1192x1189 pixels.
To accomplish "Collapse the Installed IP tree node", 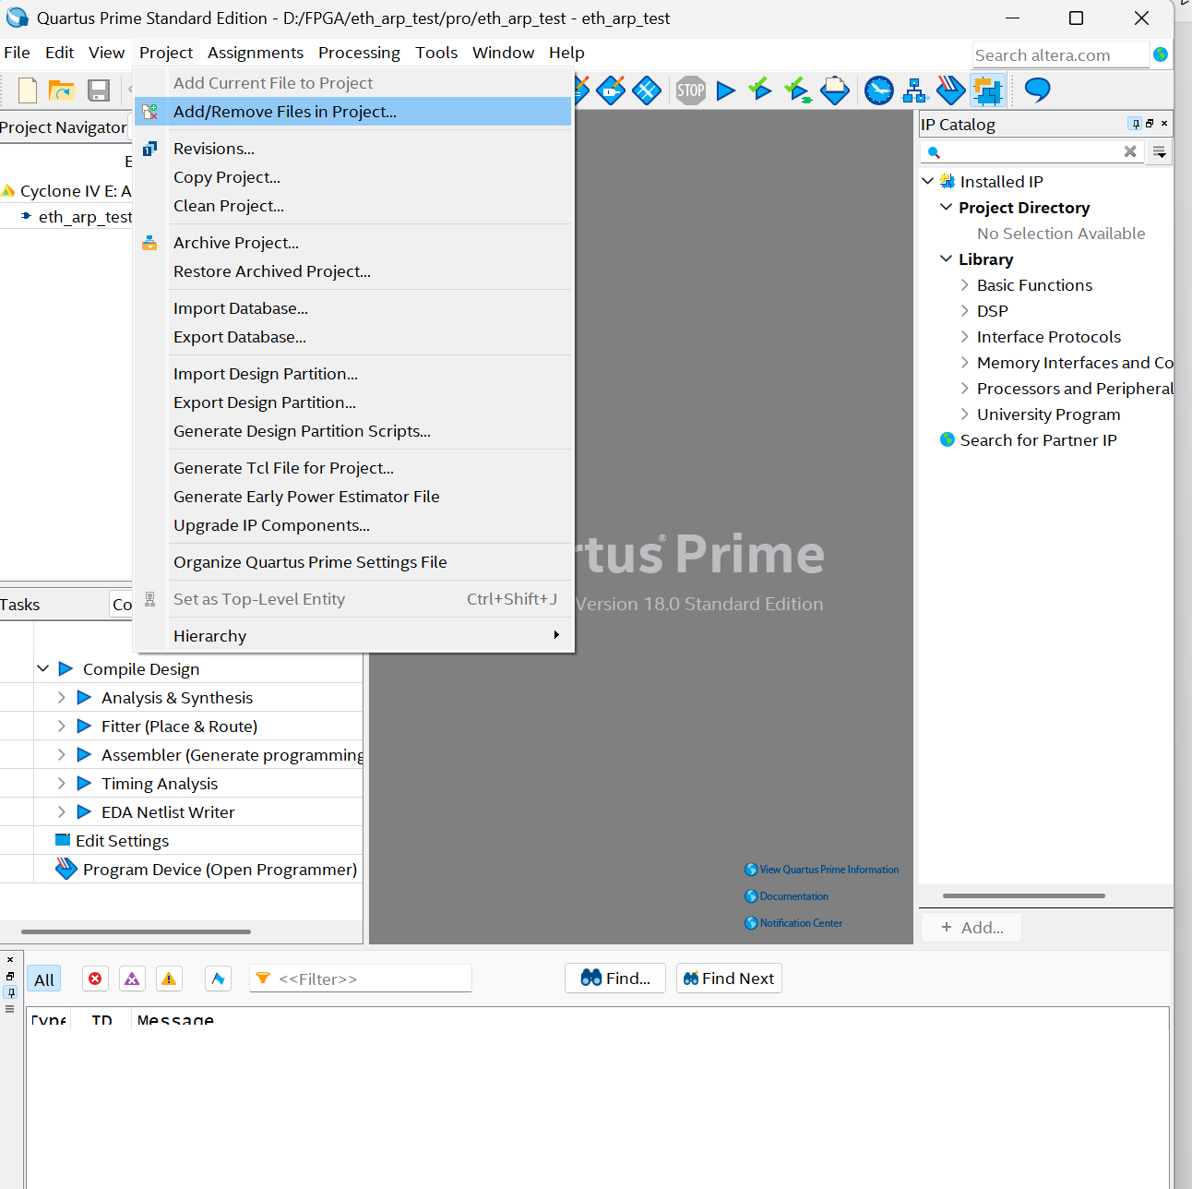I will [x=928, y=181].
